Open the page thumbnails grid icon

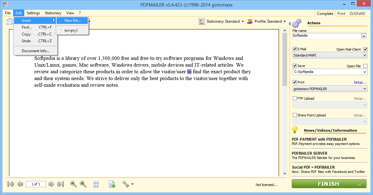pos(96,184)
